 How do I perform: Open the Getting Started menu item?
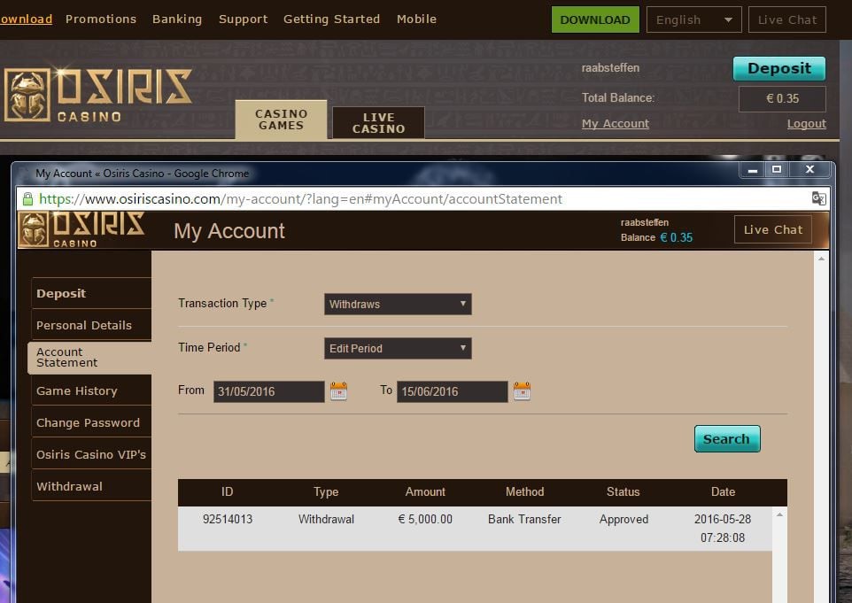pos(331,19)
